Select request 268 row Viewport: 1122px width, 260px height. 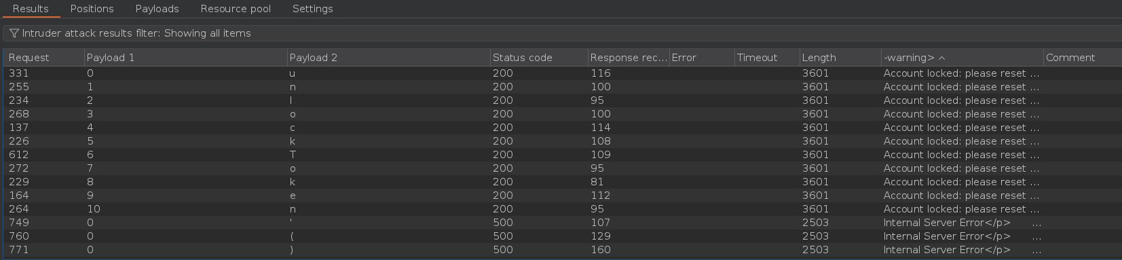(x=562, y=114)
